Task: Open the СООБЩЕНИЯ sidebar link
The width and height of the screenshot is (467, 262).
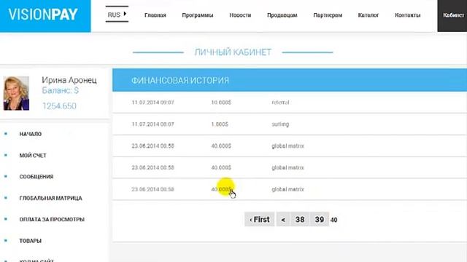Action: point(36,177)
